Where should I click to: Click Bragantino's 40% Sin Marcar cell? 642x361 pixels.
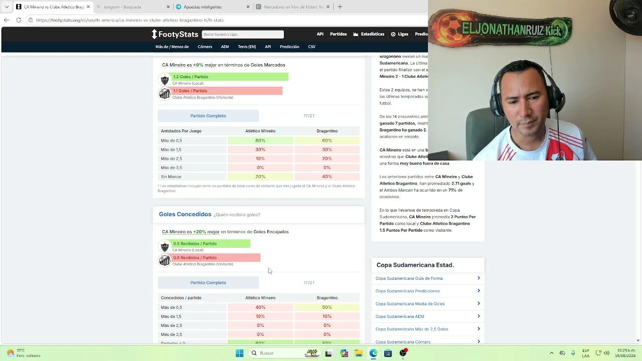327,176
